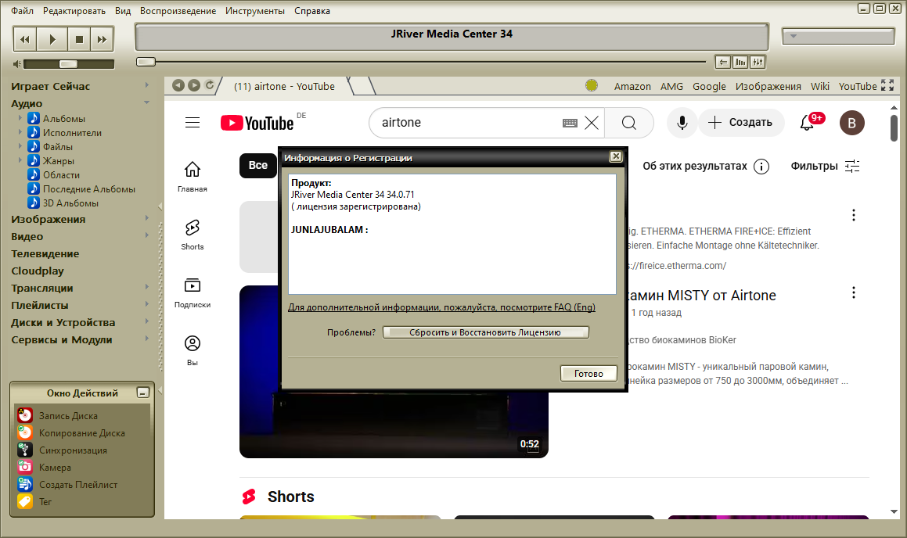
Task: Collapse the Аудио section arrow
Action: click(146, 103)
